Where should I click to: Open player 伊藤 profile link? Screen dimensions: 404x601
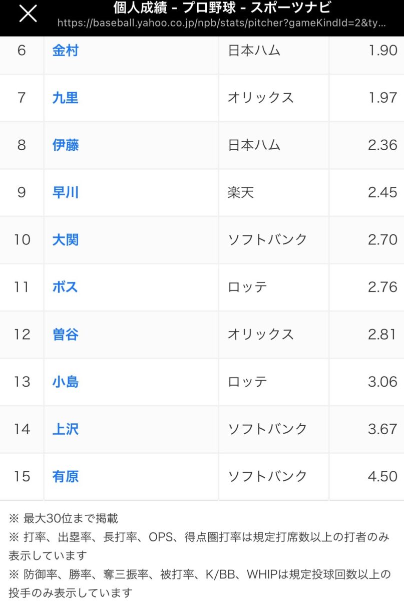coord(66,145)
